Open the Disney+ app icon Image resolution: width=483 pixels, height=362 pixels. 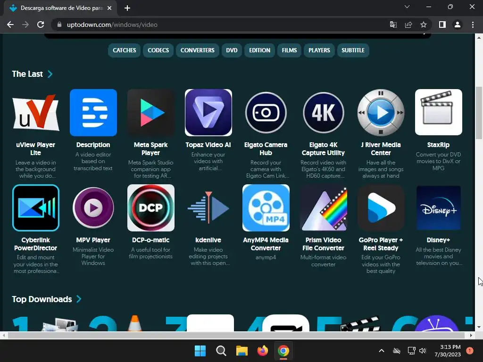pos(439,208)
